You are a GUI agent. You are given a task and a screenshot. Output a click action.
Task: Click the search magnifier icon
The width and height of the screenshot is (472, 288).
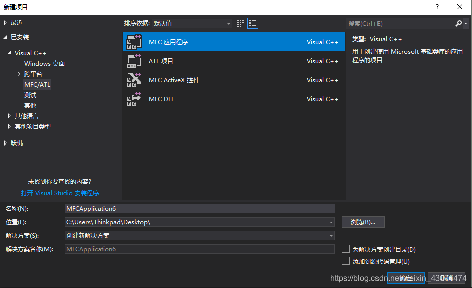tap(458, 23)
